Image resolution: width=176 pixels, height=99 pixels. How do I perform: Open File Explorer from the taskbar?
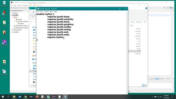(14, 97)
